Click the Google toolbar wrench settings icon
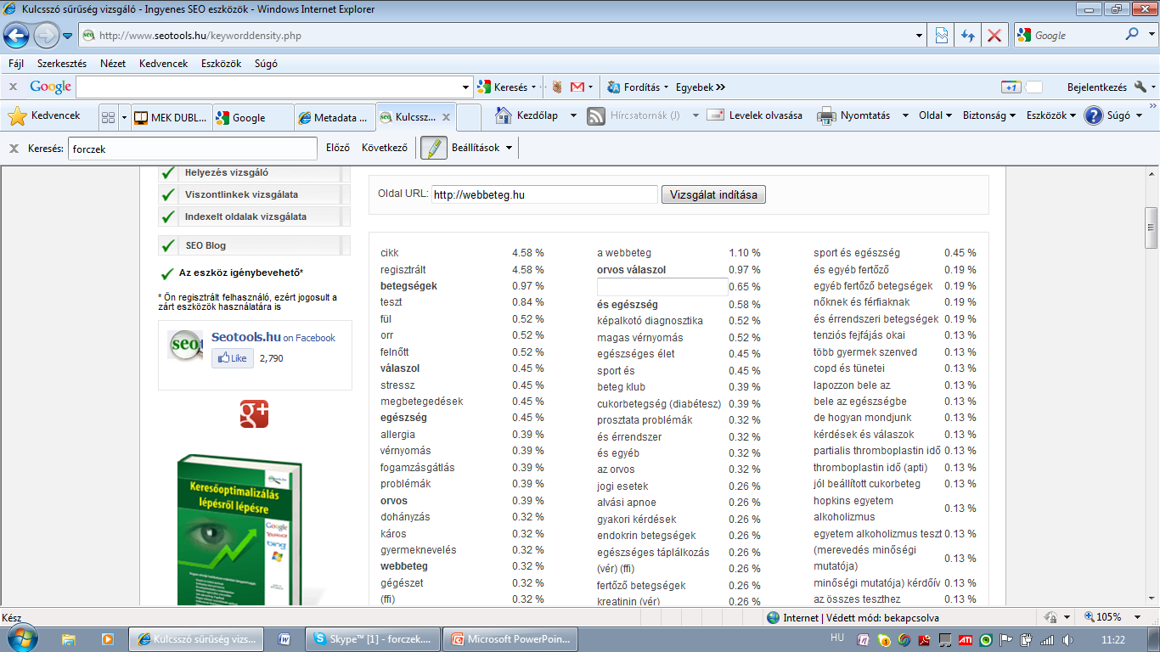 pyautogui.click(x=1140, y=87)
